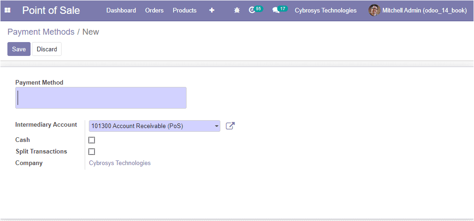Tick the Cash checkbox
Screen dimensions: 474x221
tap(92, 140)
